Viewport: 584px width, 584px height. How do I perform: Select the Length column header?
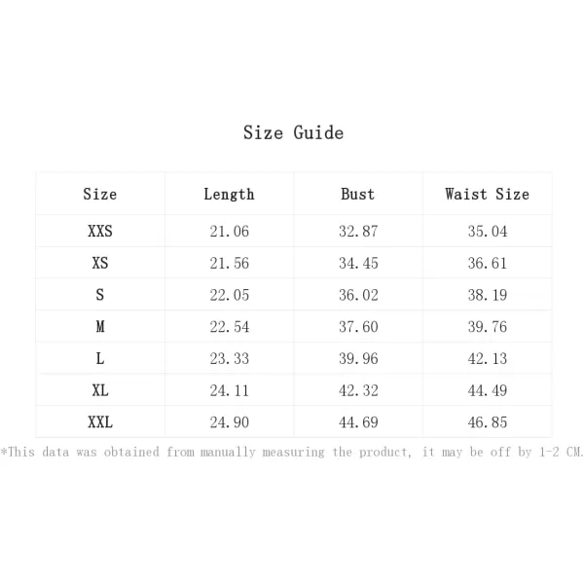(229, 195)
